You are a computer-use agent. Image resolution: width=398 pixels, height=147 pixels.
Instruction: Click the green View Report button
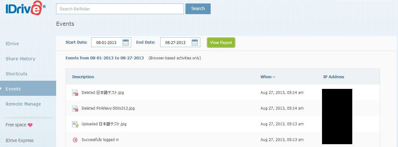(221, 43)
